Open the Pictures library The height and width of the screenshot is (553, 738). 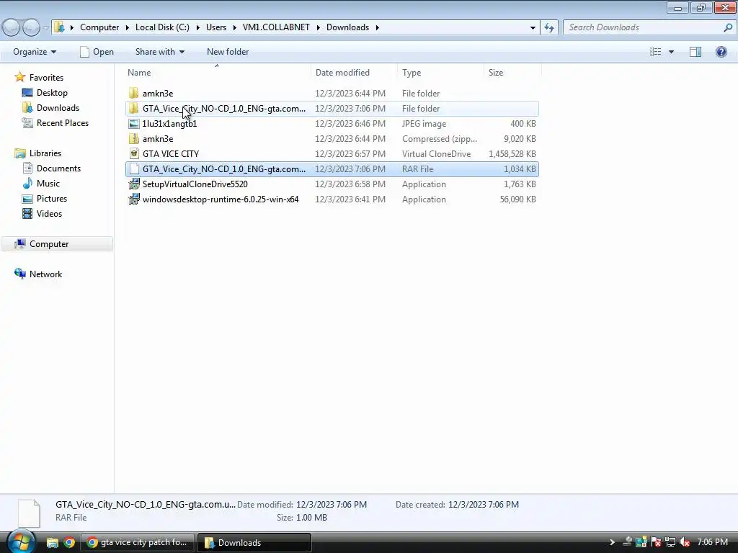pyautogui.click(x=52, y=199)
